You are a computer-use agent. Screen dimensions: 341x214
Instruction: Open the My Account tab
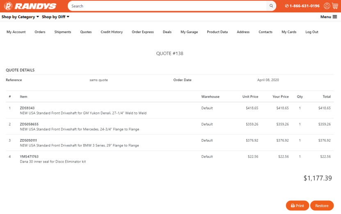click(16, 32)
